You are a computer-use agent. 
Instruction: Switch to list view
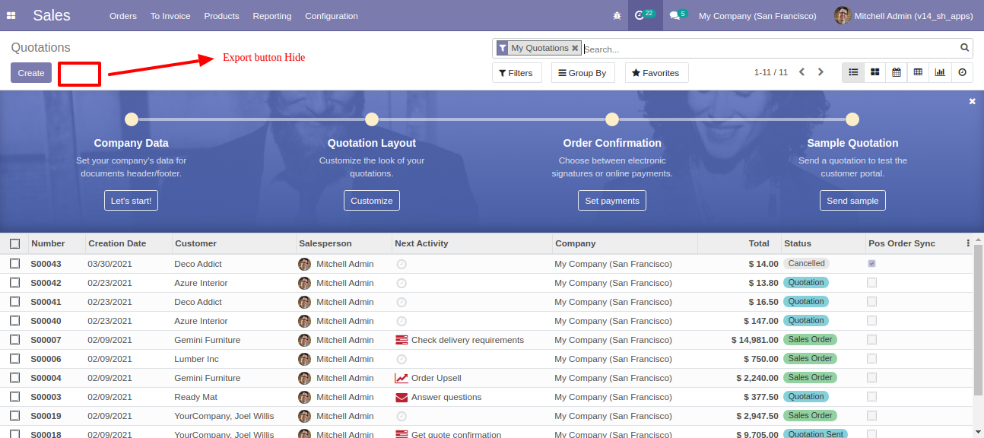pyautogui.click(x=853, y=72)
